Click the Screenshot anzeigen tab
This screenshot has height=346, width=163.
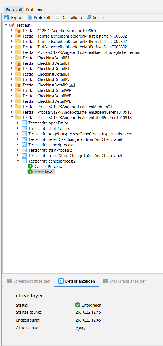(x=28, y=281)
